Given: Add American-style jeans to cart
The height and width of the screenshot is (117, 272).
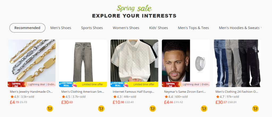Looking at the screenshot, I should pyautogui.click(x=101, y=109).
